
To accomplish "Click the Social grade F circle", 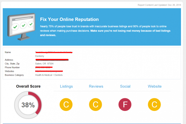I will point(125,104).
